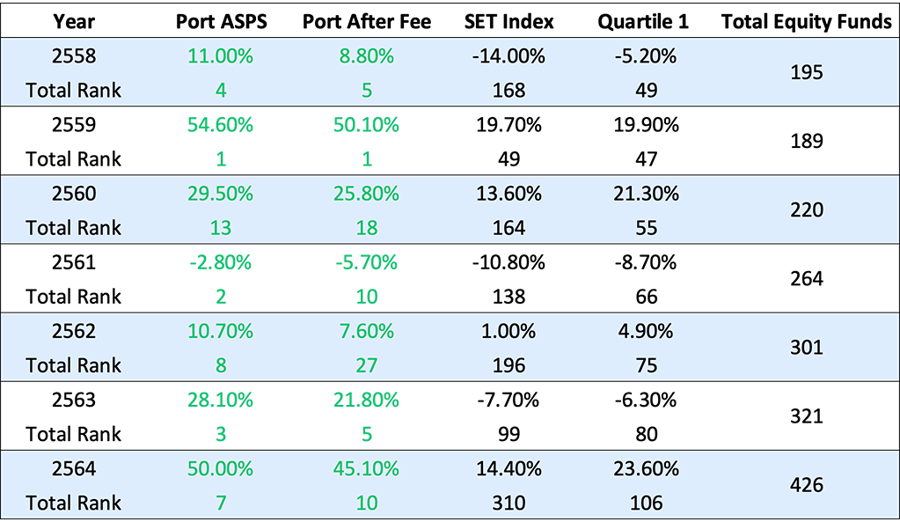The height and width of the screenshot is (522, 900).
Task: Select the -14.00% SET Index value
Action: [509, 56]
